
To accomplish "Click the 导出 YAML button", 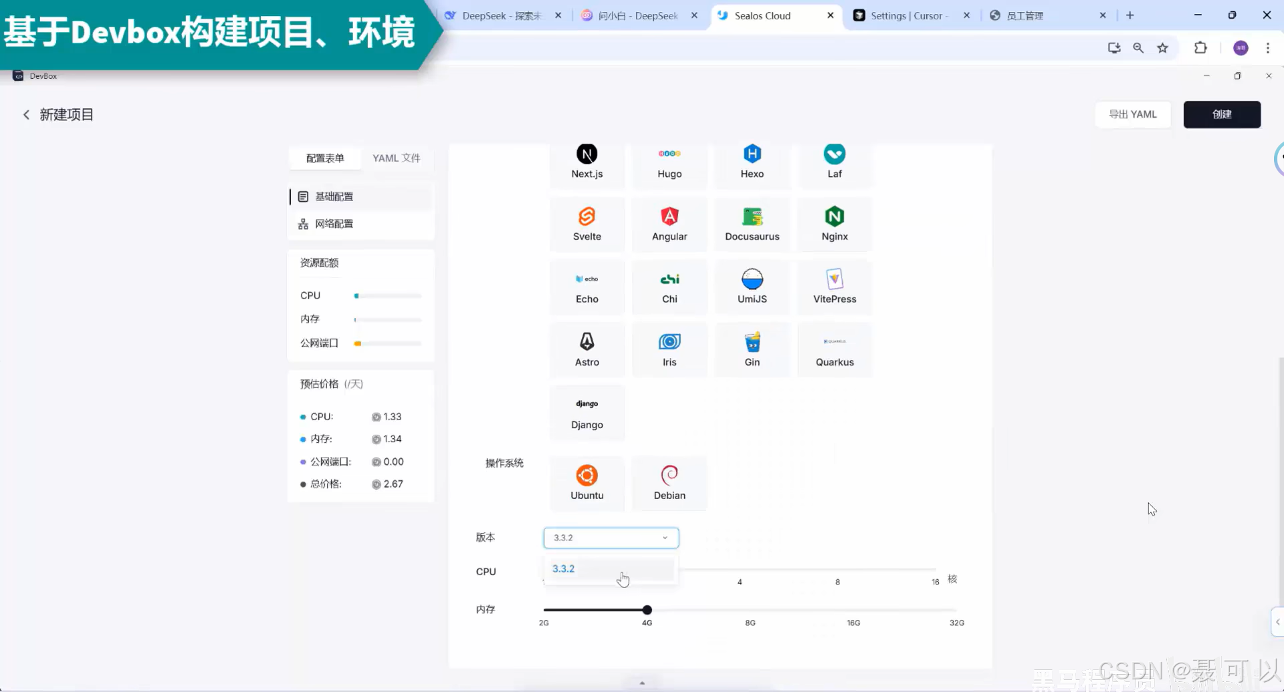I will 1133,114.
